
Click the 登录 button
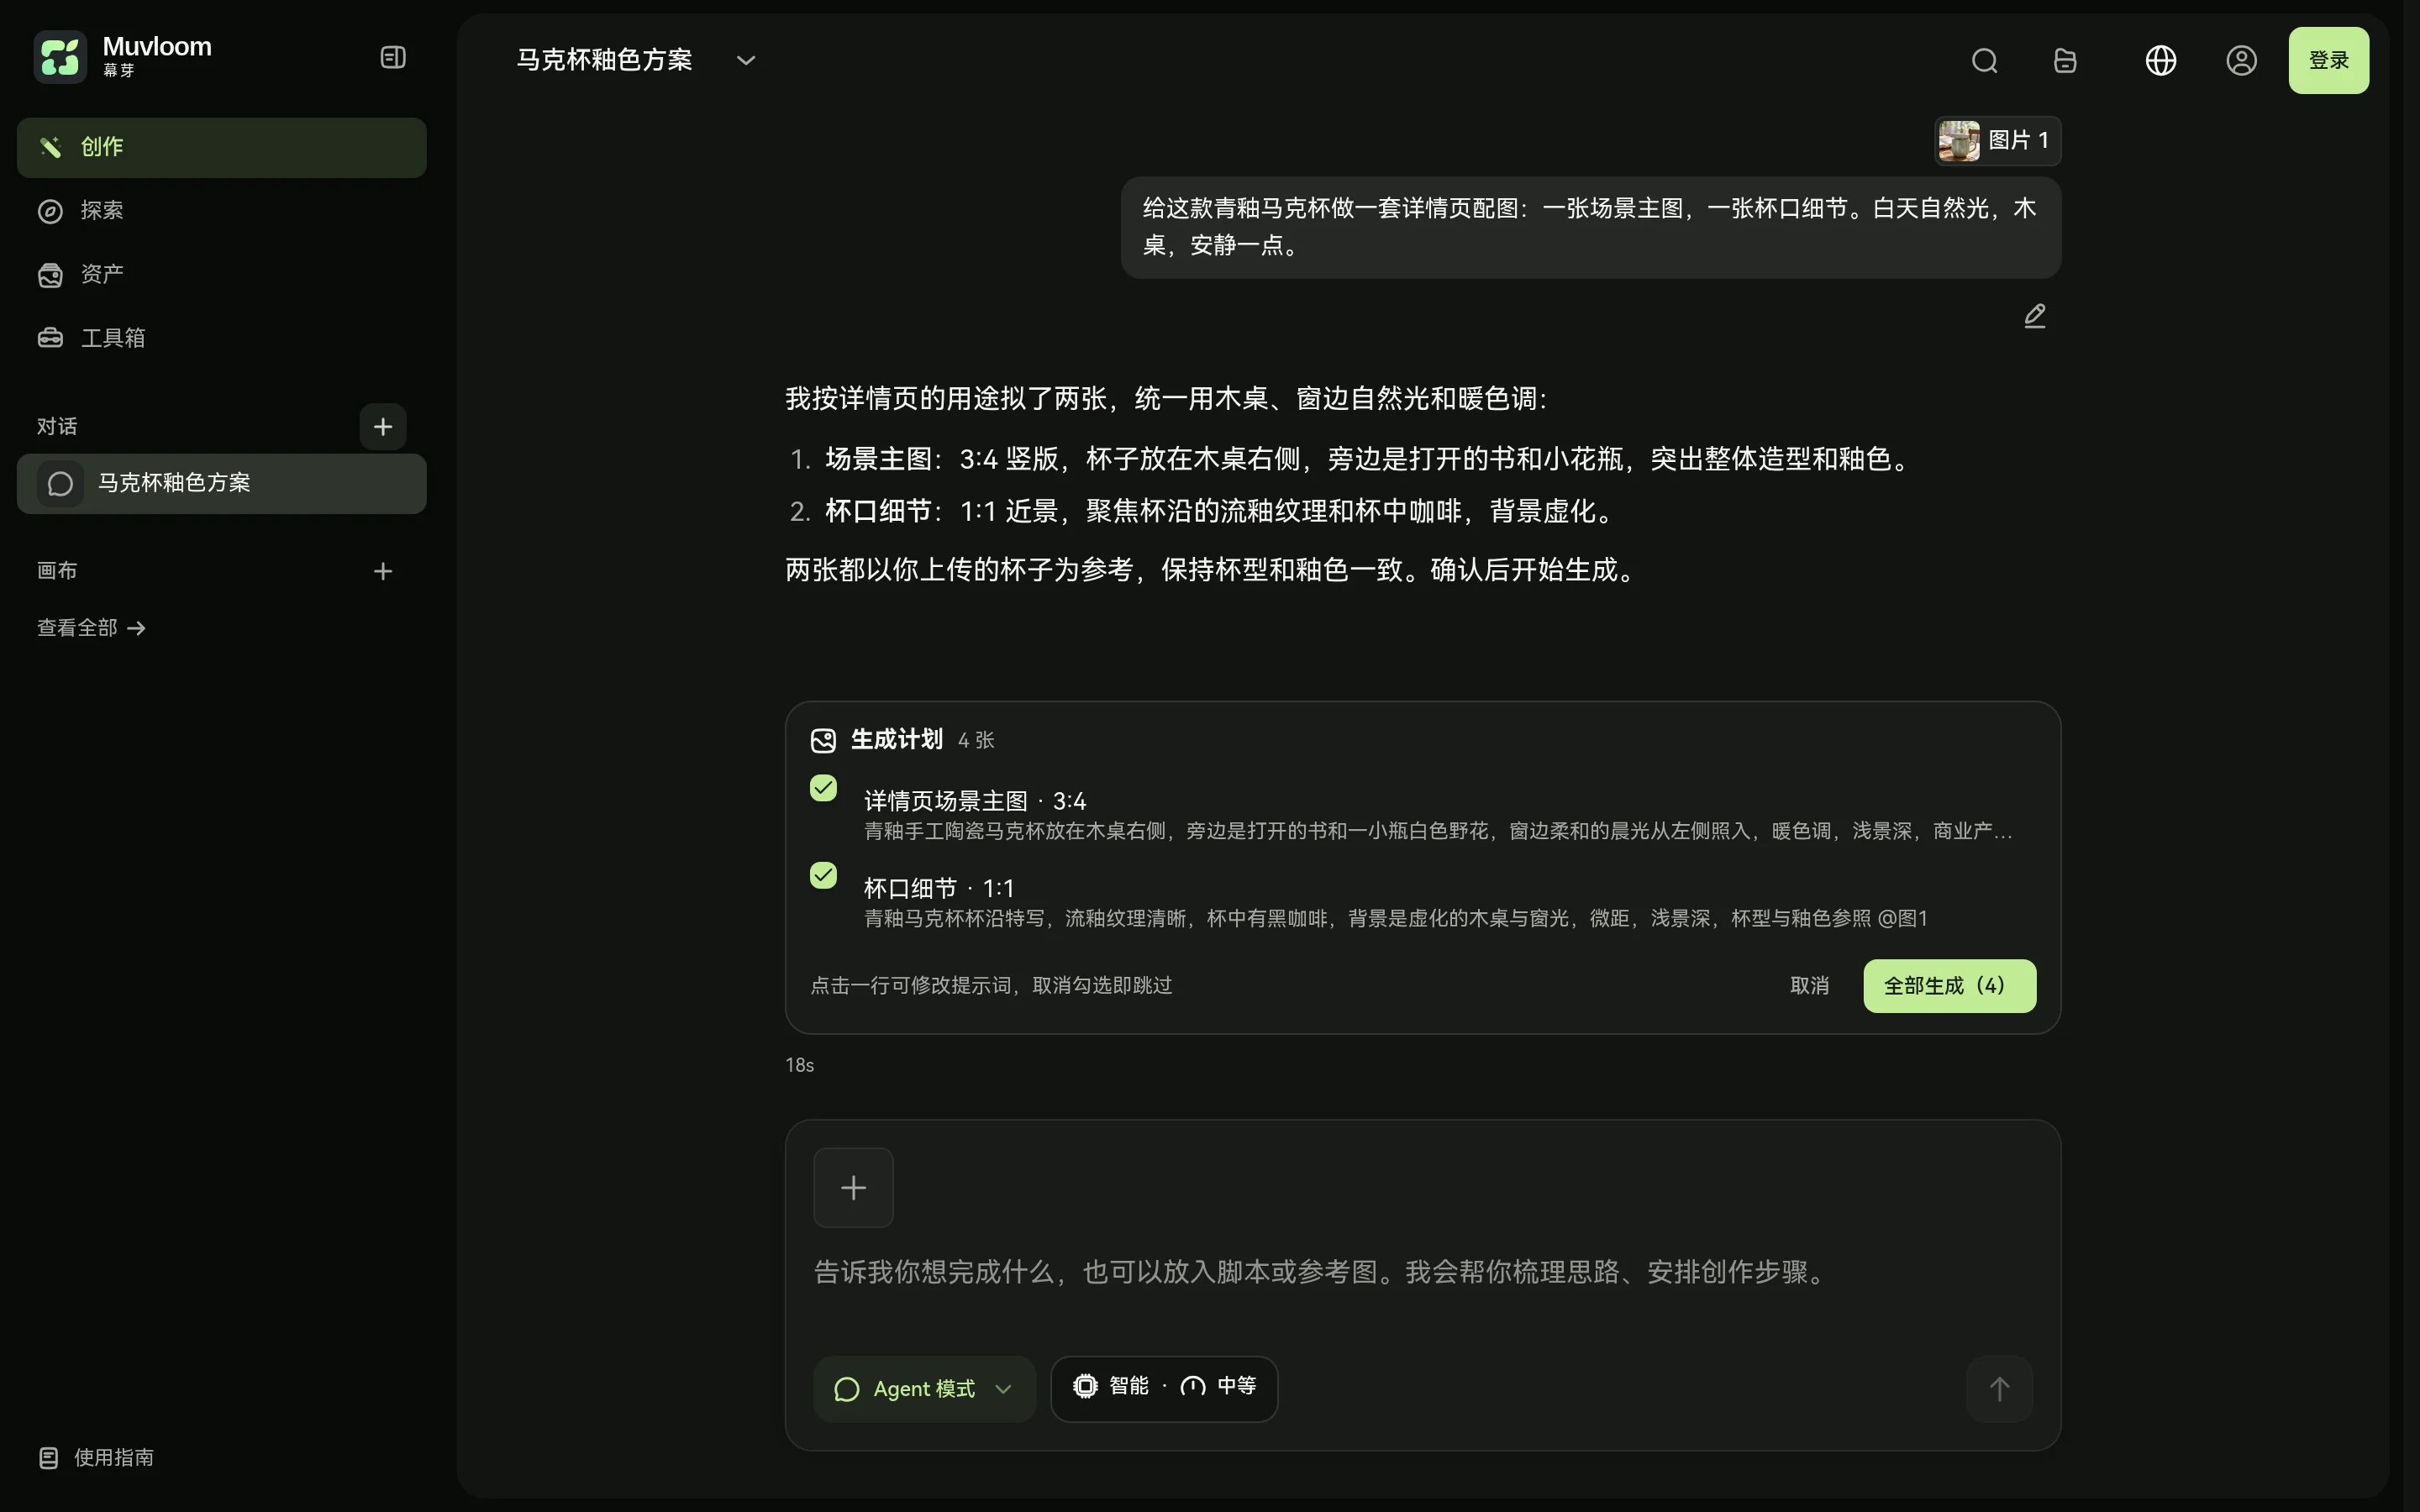[x=2328, y=60]
